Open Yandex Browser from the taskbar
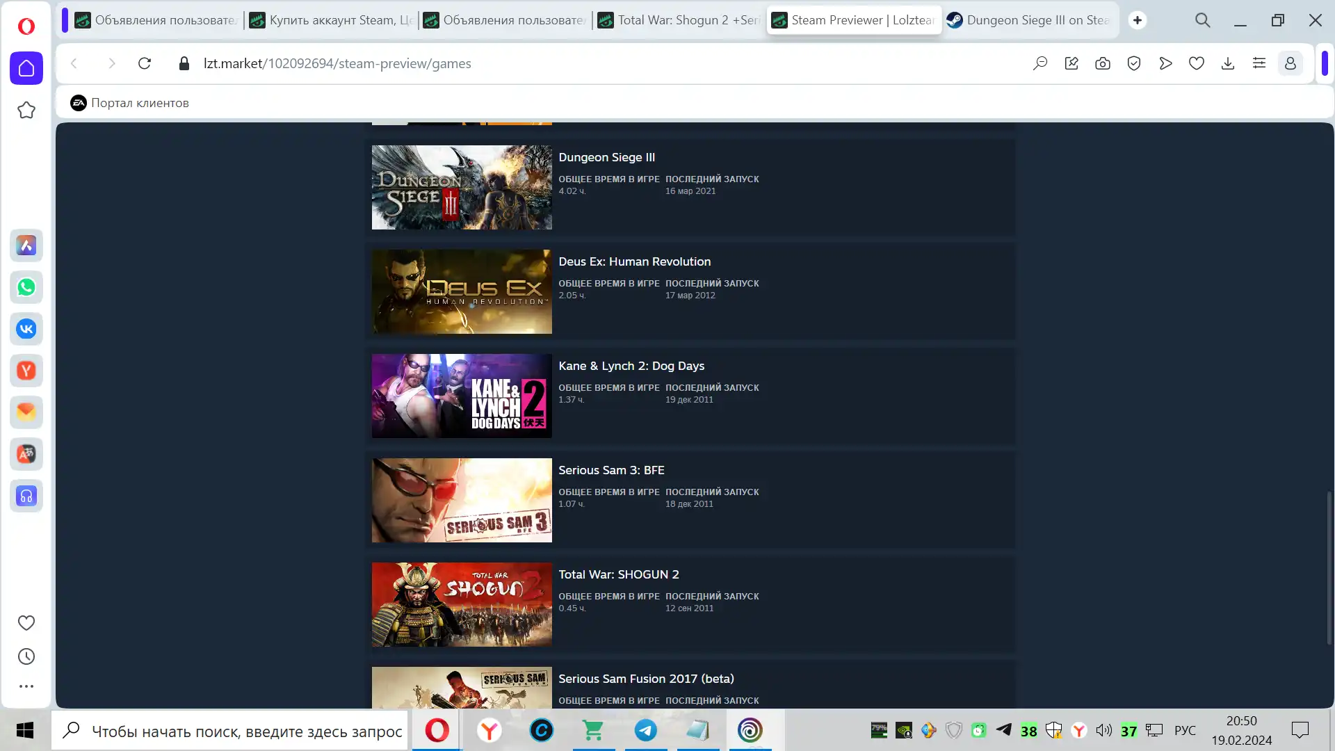The image size is (1335, 751). pos(489,730)
